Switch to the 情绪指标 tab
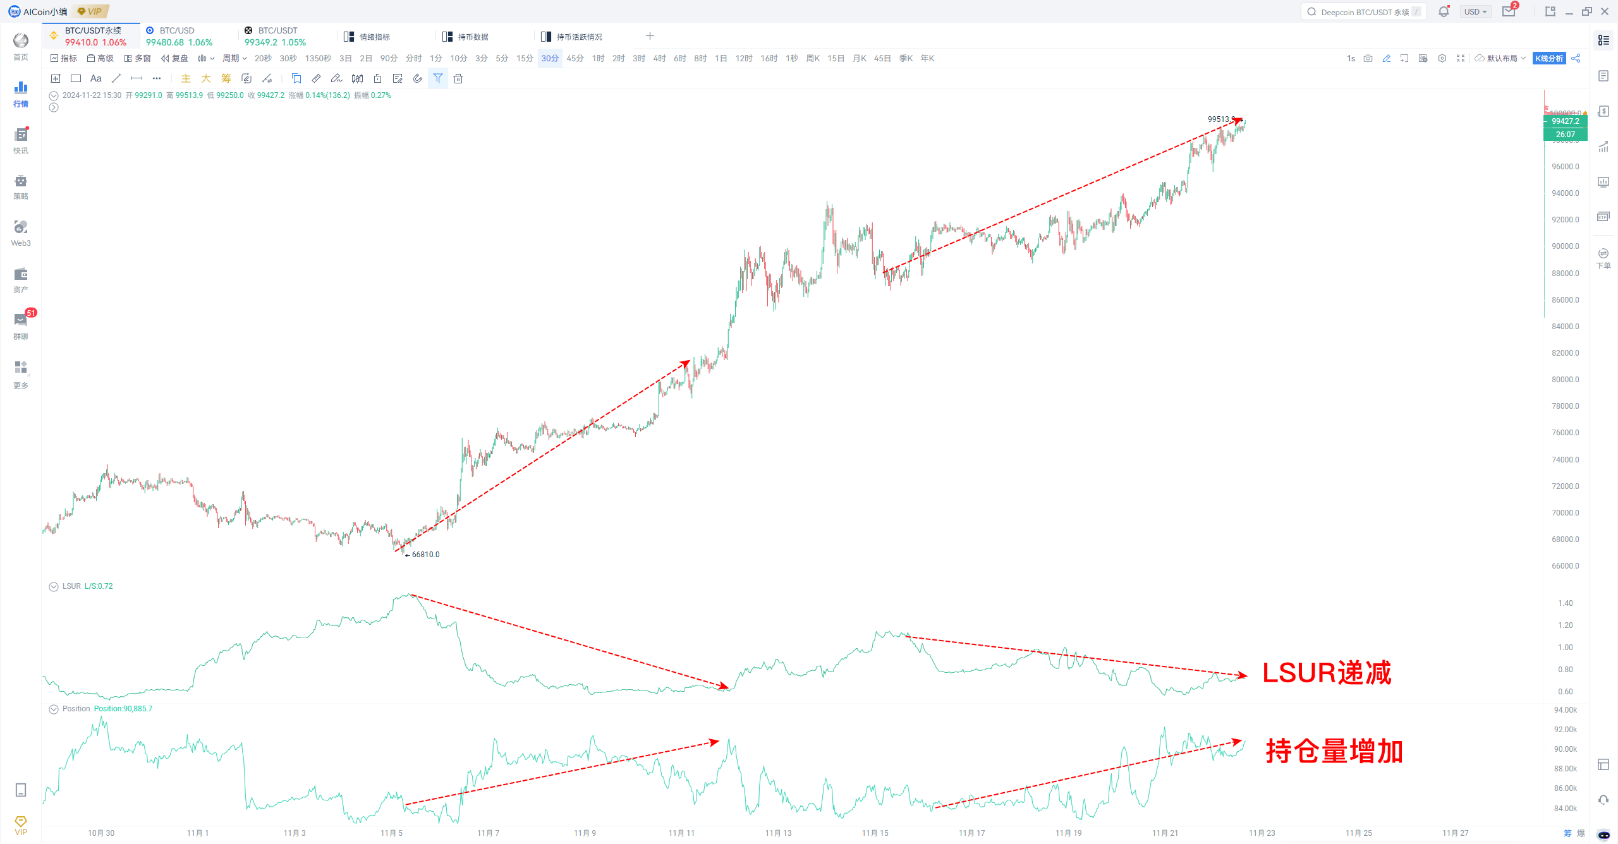The width and height of the screenshot is (1618, 844). coord(375,37)
